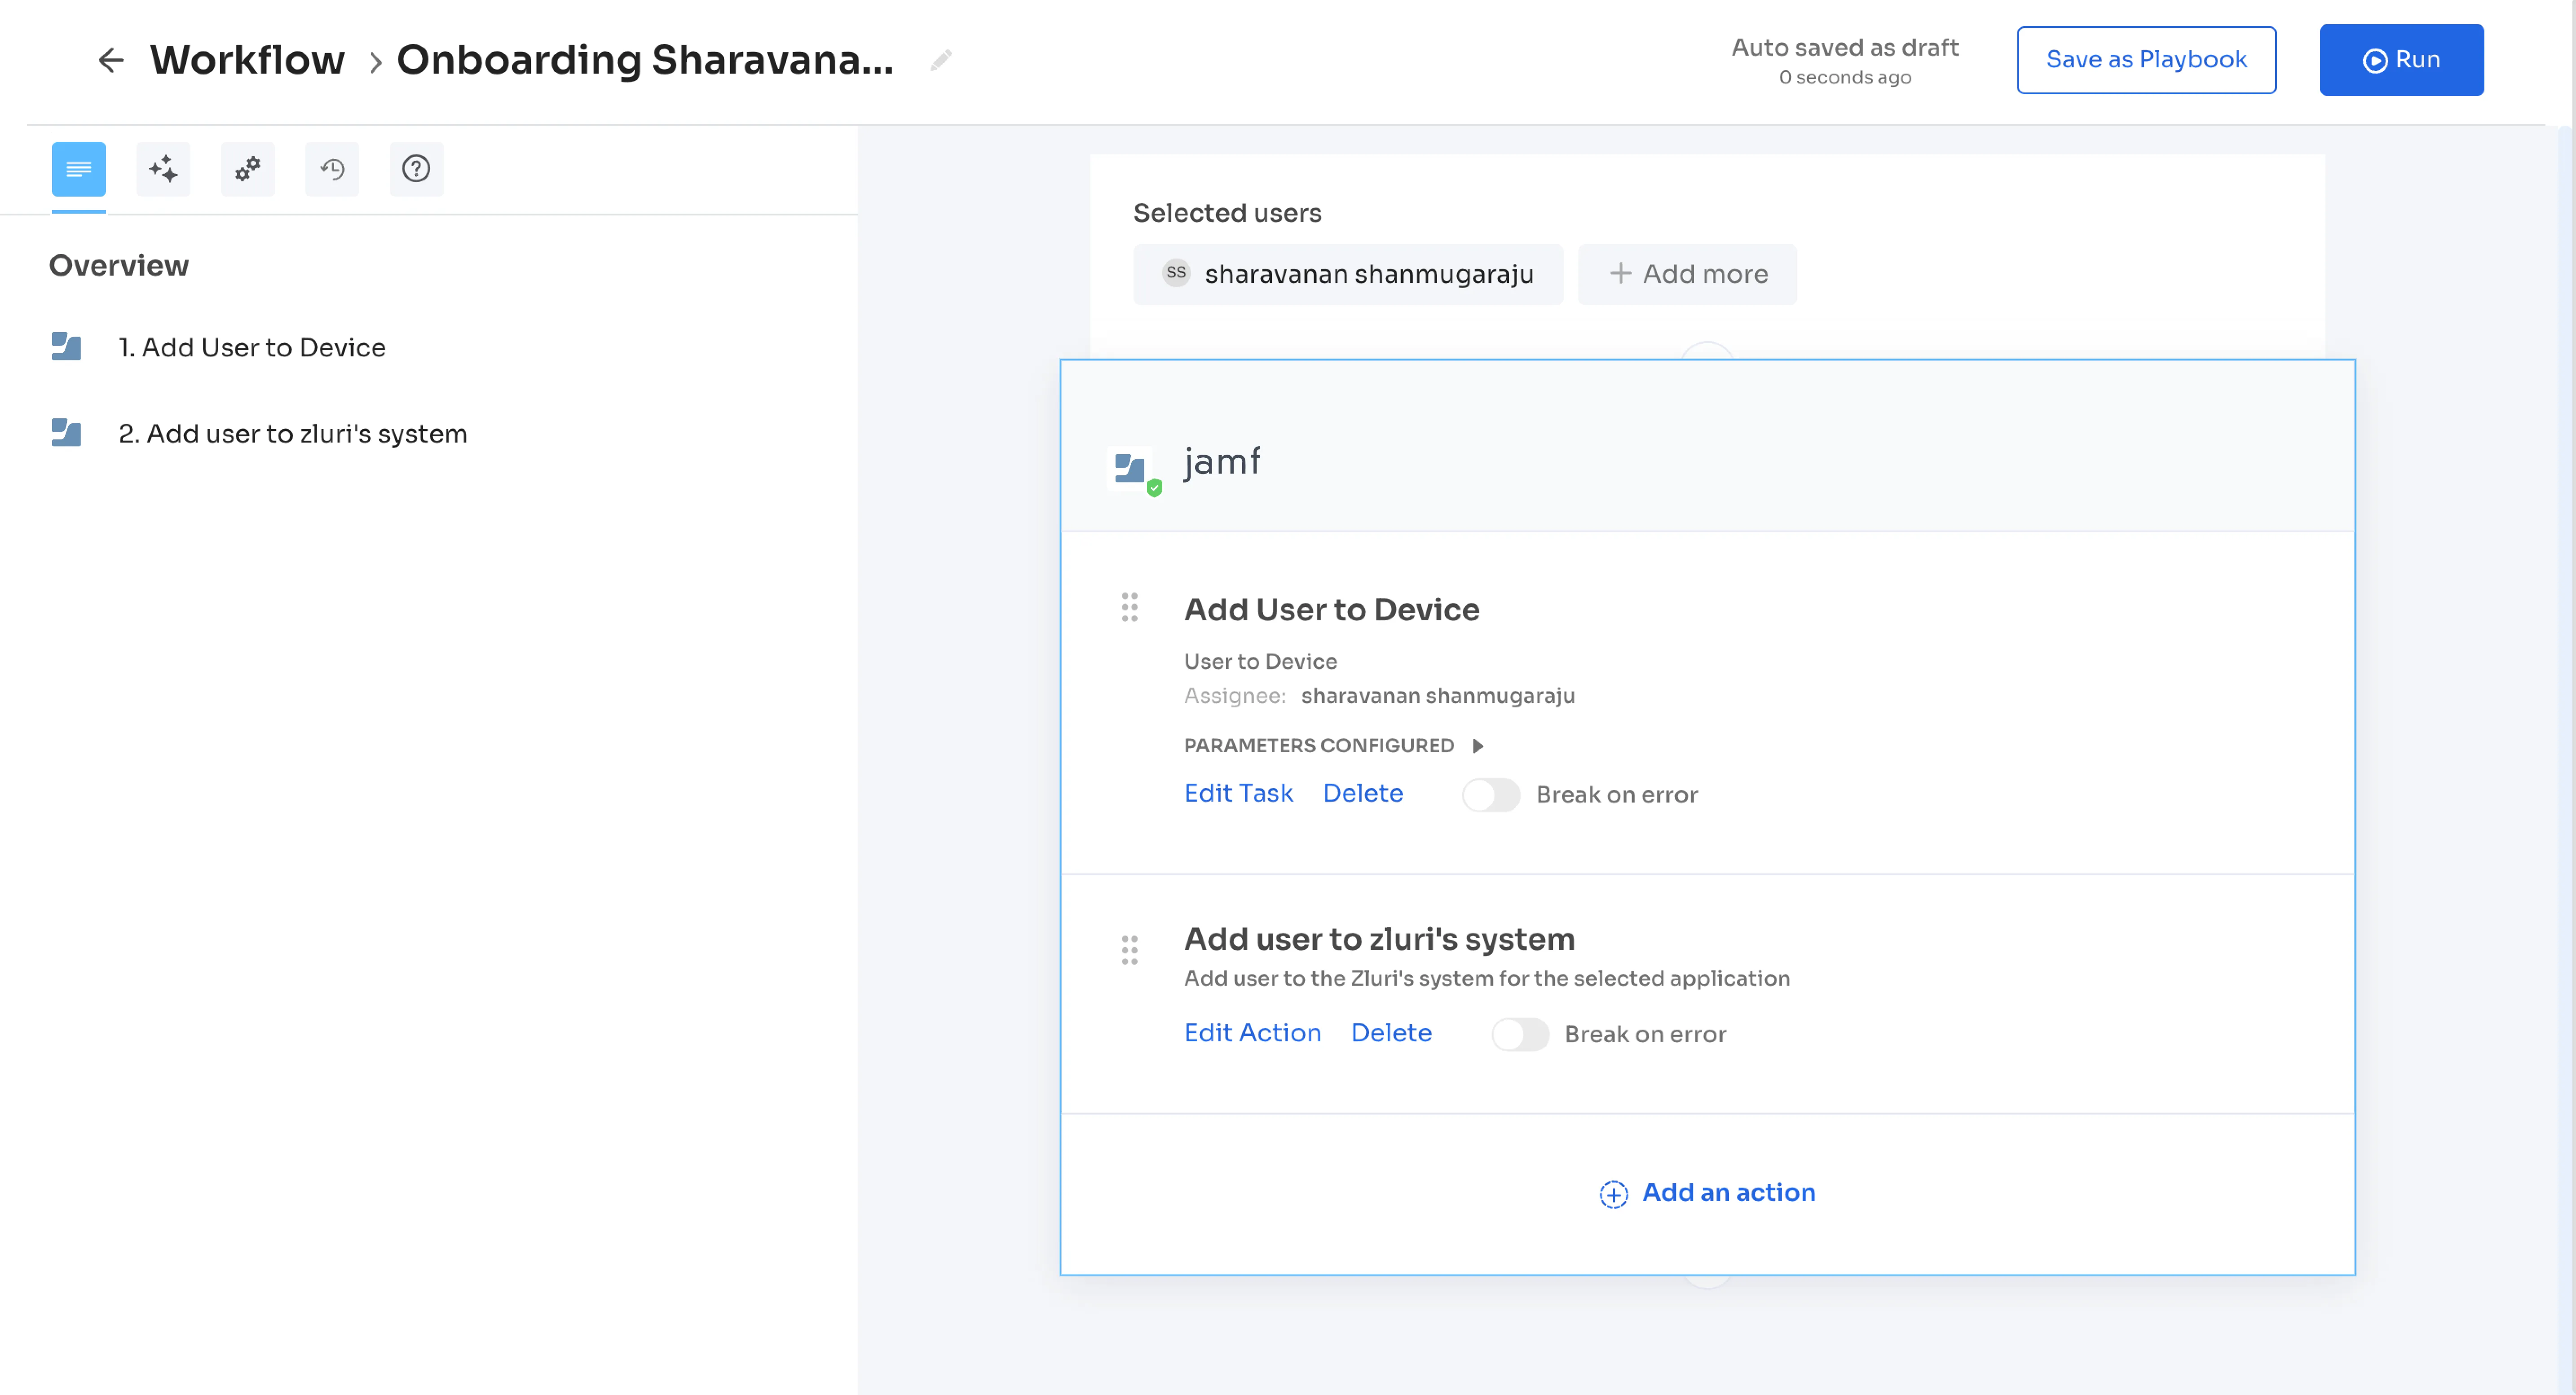Click Auto saved as draft status text

pyautogui.click(x=1844, y=48)
